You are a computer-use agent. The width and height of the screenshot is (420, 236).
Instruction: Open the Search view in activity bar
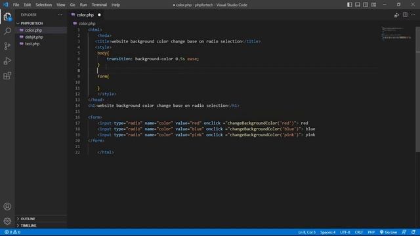point(7,31)
